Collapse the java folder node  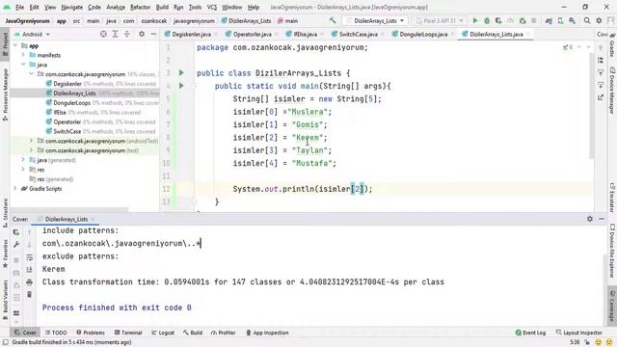[23, 65]
